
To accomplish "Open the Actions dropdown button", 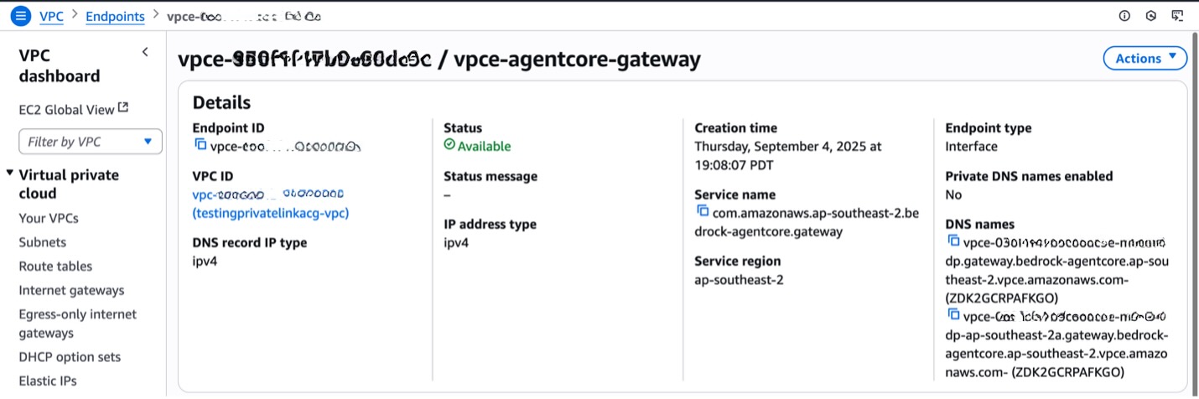I will (1144, 58).
